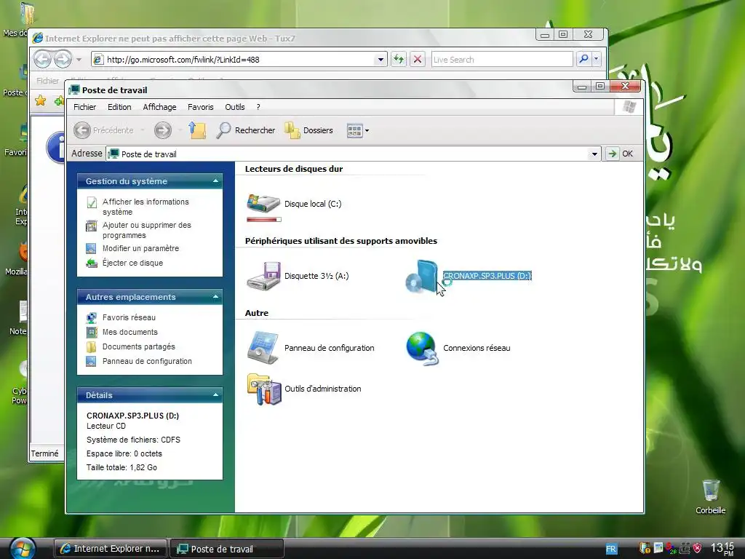
Task: Click the system clock showing 13:15
Action: [x=722, y=549]
